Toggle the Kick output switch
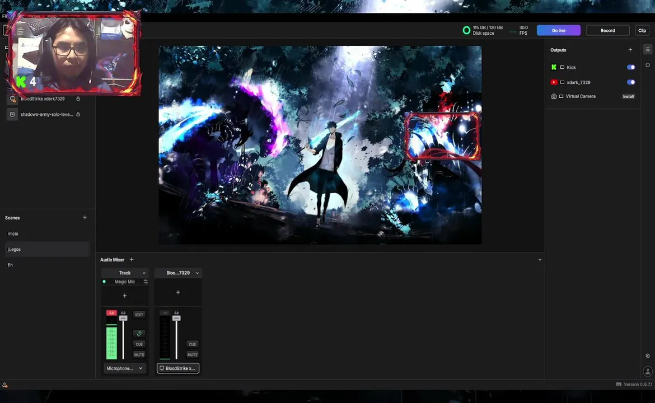The width and height of the screenshot is (655, 403). click(631, 67)
